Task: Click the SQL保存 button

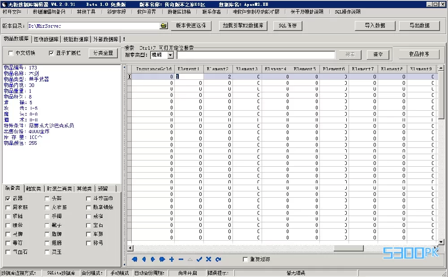Action: click(x=288, y=26)
